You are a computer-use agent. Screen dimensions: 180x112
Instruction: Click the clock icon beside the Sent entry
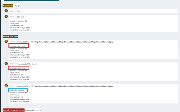[x=11, y=11]
